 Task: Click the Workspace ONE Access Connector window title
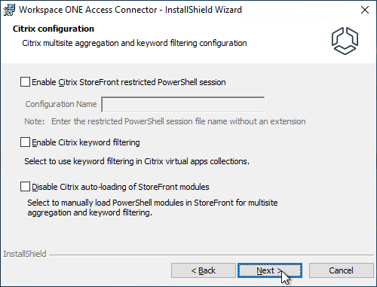pyautogui.click(x=130, y=10)
